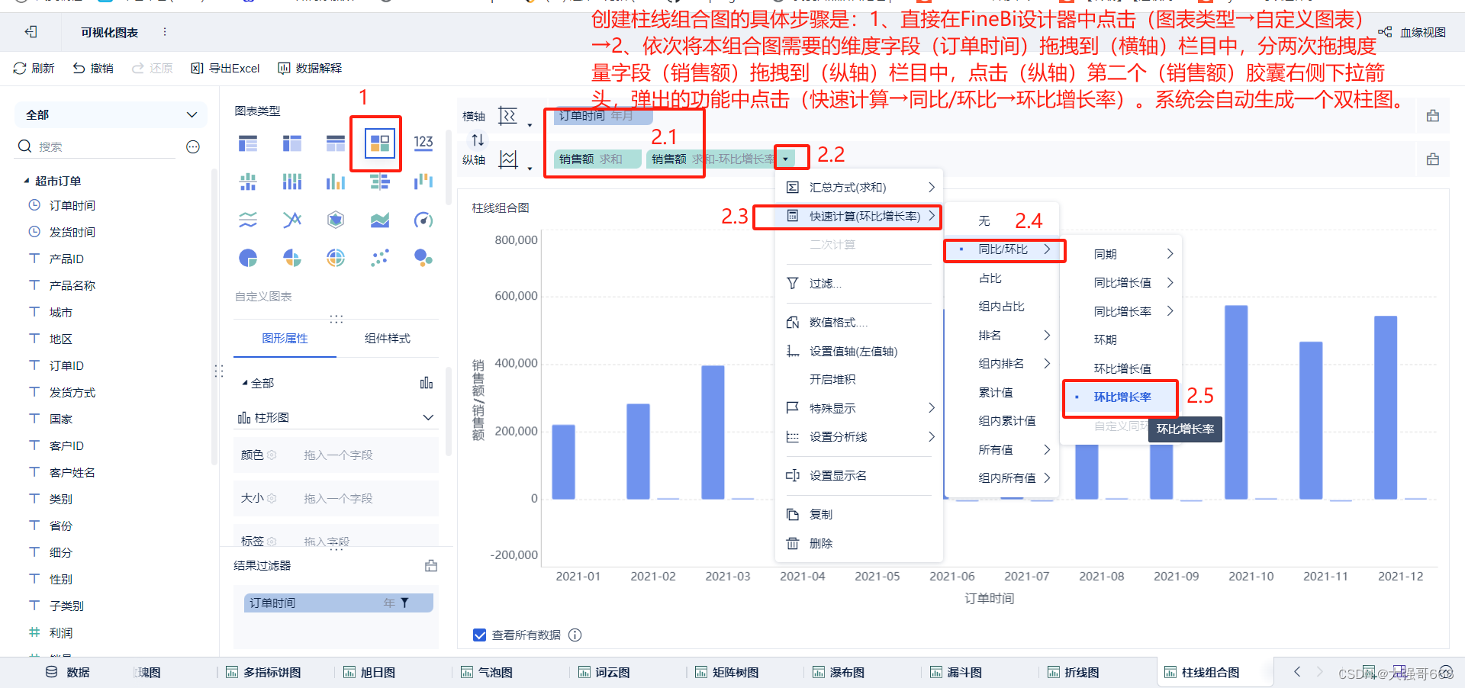Screen dimensions: 1465x688
Task: Open the 全部 dataset dropdown
Action: point(111,115)
